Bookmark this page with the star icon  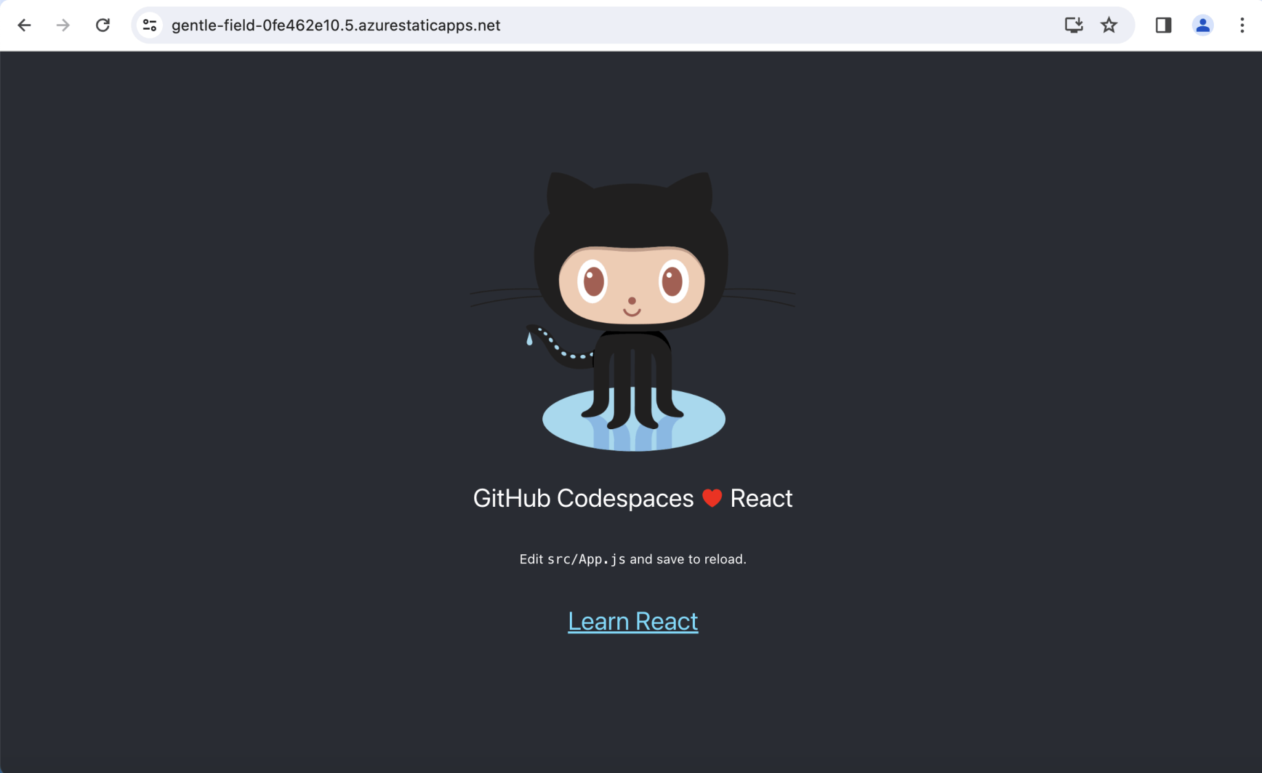[1109, 25]
